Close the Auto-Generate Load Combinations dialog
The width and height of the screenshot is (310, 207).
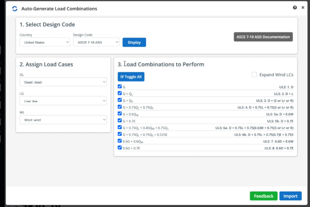302,8
